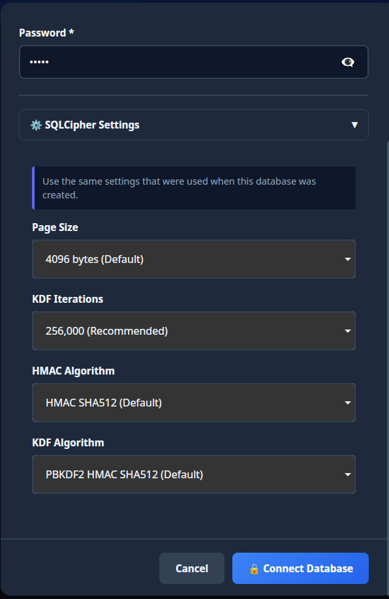Click the dropdown arrow on Page Size
The width and height of the screenshot is (389, 599).
point(347,259)
